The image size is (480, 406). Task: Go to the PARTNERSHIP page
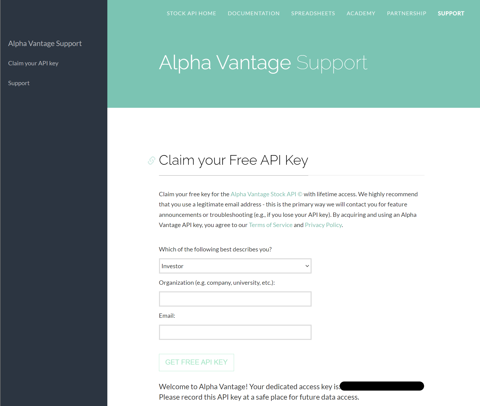(406, 13)
